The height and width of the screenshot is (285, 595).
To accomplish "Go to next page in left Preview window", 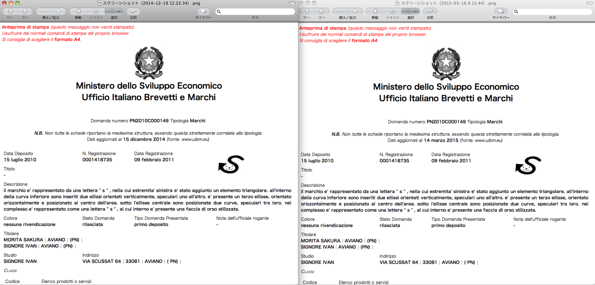I will (25, 11).
